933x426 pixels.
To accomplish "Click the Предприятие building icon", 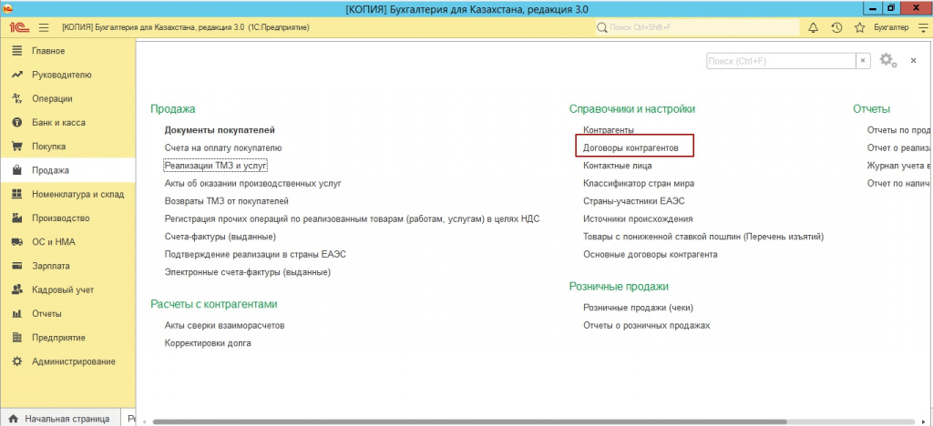I will click(x=17, y=338).
